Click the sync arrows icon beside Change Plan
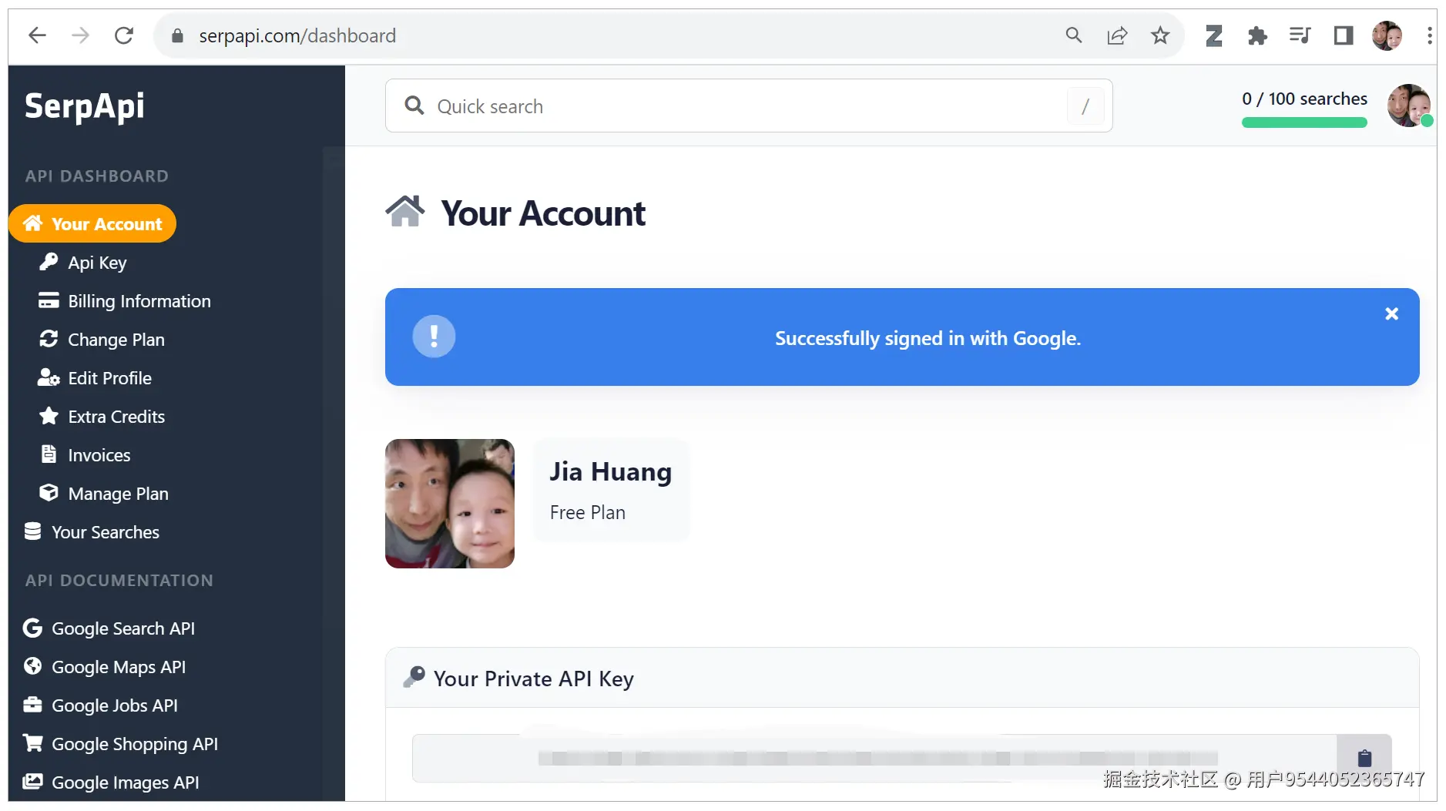Screen dimensions: 1446x811 pos(49,339)
